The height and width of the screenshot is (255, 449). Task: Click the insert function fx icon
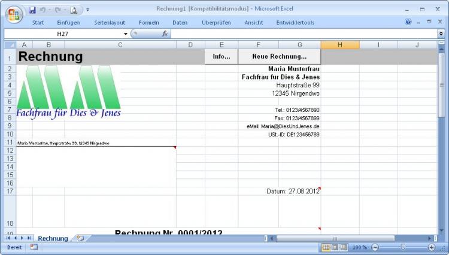point(165,34)
